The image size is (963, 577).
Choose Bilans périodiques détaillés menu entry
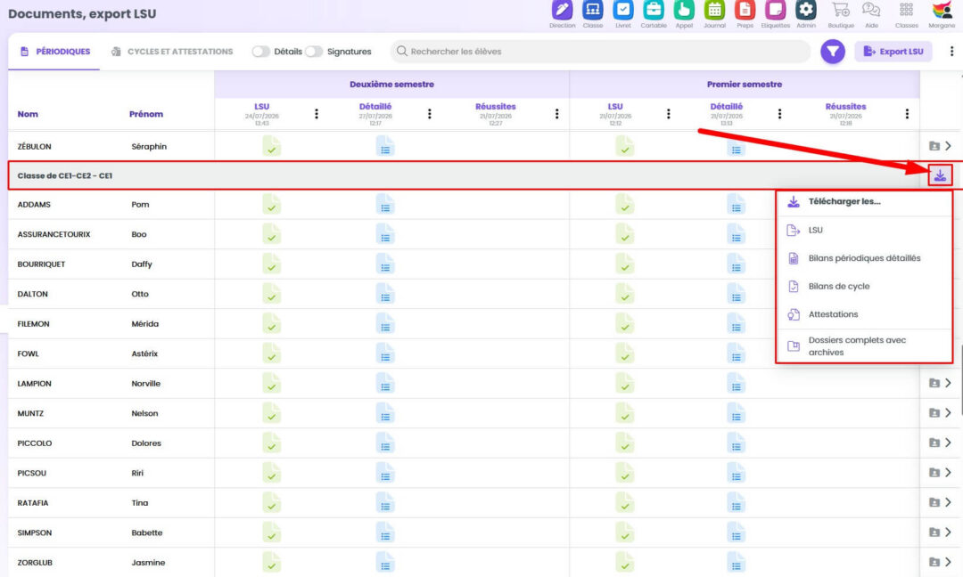[x=864, y=258]
